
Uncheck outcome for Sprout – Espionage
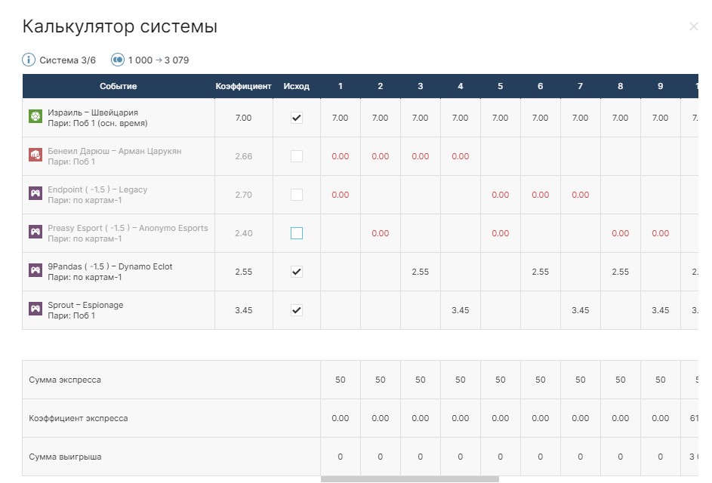click(x=297, y=310)
